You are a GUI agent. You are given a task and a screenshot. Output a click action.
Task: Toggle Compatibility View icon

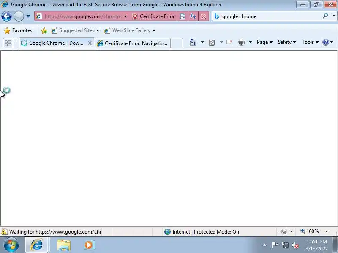[183, 16]
